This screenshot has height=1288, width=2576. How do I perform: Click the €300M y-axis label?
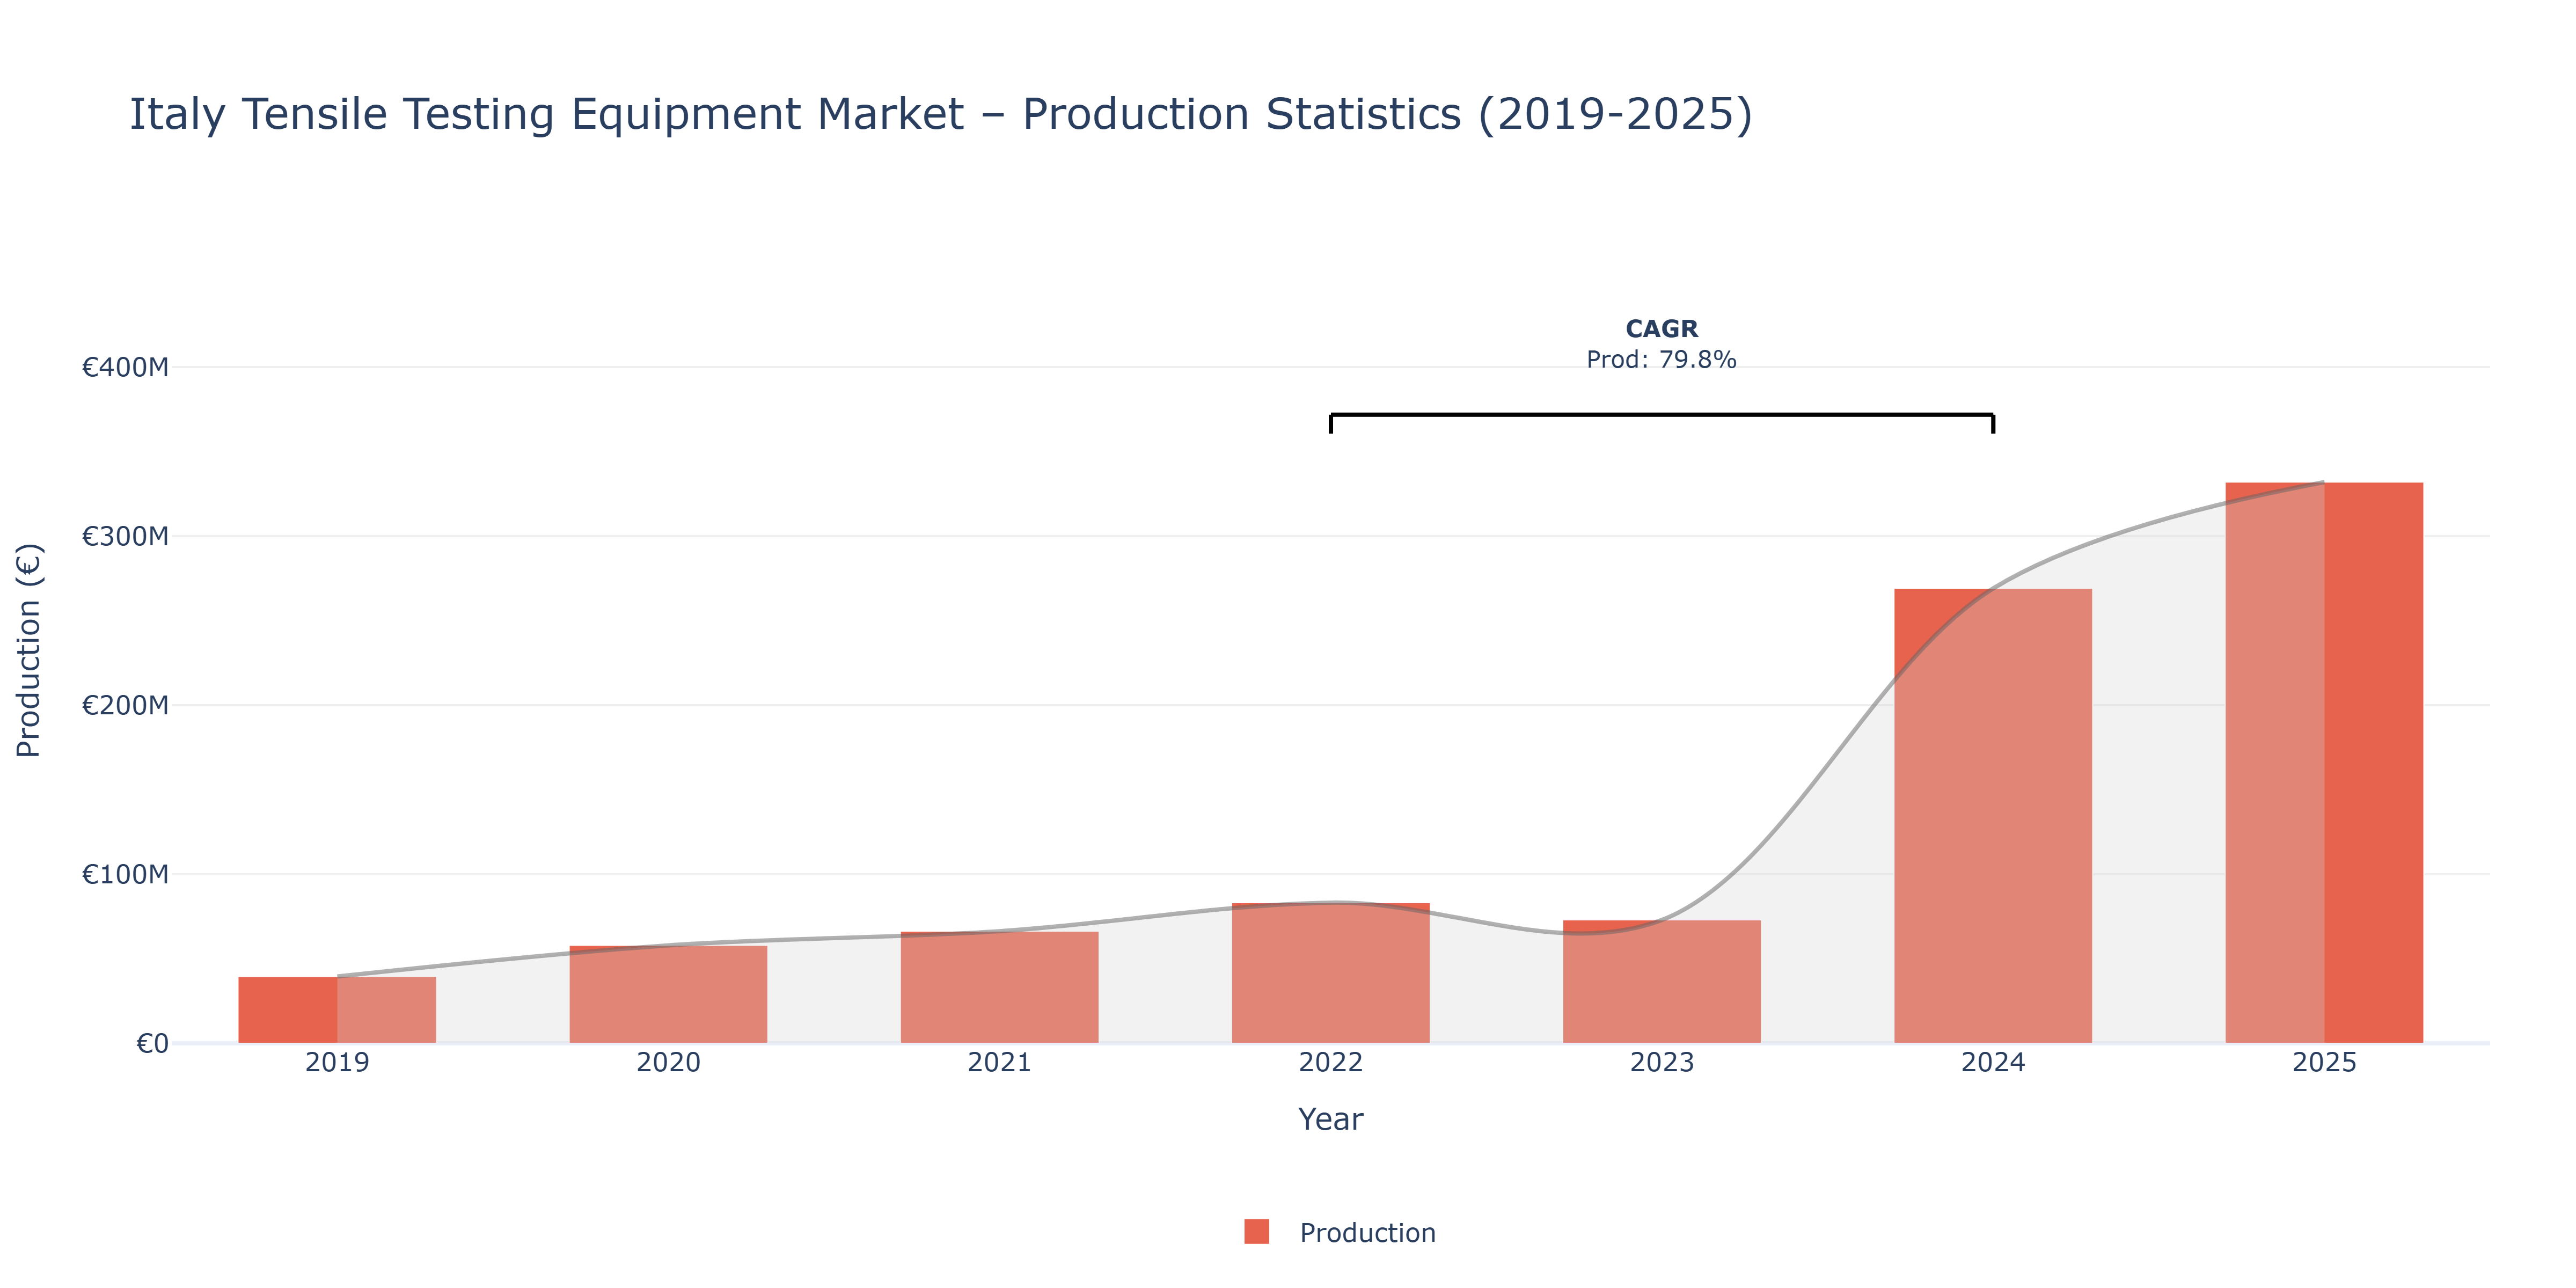pyautogui.click(x=125, y=536)
